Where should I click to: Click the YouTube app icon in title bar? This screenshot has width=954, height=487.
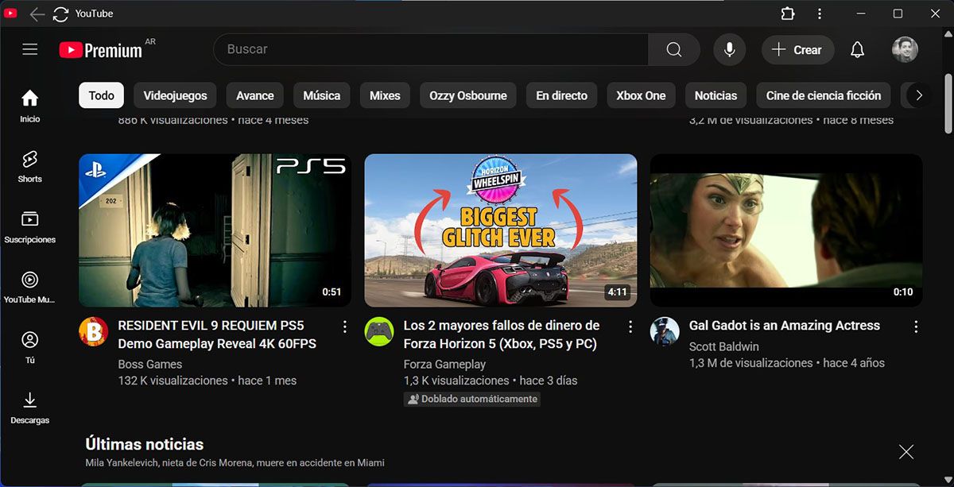click(x=11, y=14)
